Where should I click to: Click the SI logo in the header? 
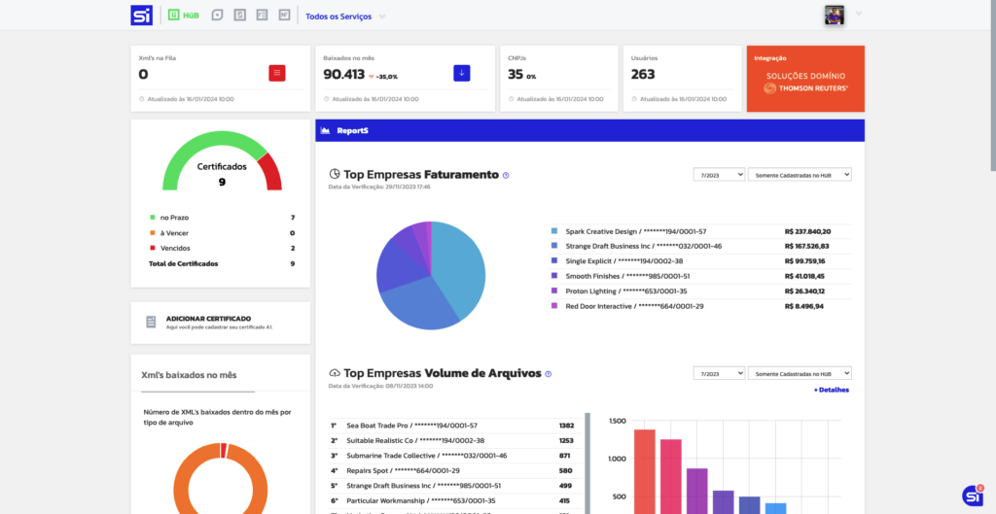(x=142, y=16)
